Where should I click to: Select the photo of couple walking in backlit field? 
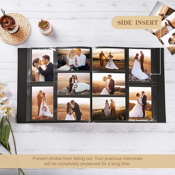[109, 109]
